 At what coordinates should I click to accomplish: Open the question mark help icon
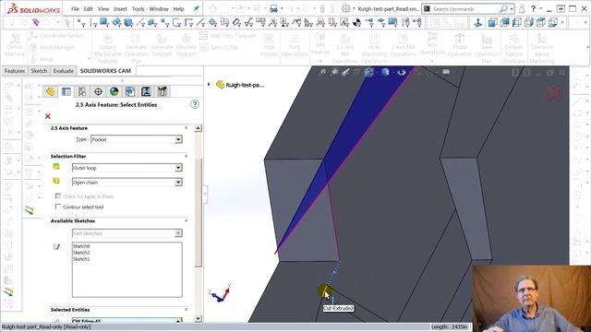[533, 8]
